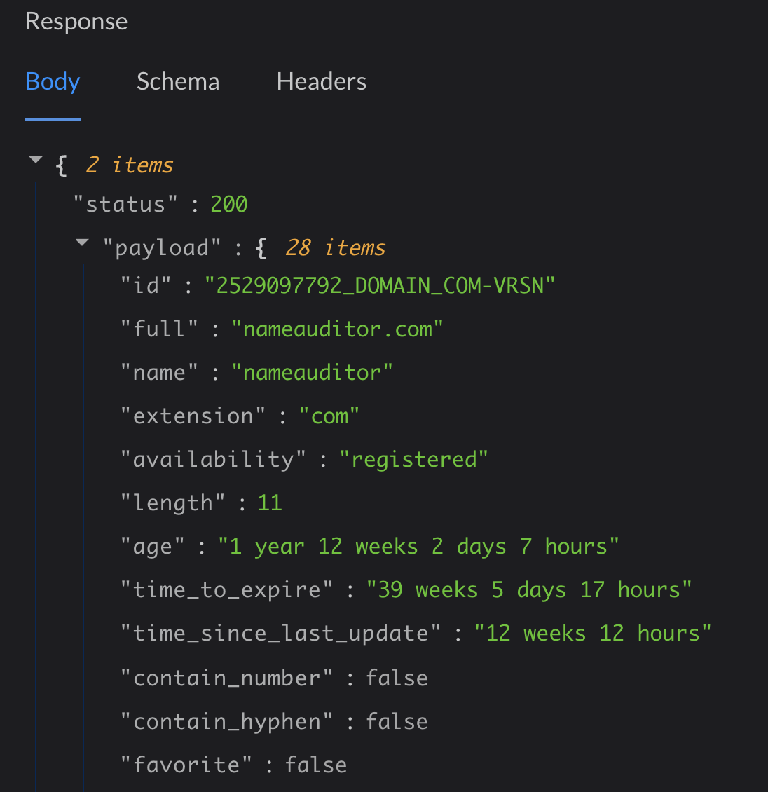The width and height of the screenshot is (768, 792).
Task: Select the age value "1 year 12 weeks 2 days 7 hours"
Action: [418, 547]
